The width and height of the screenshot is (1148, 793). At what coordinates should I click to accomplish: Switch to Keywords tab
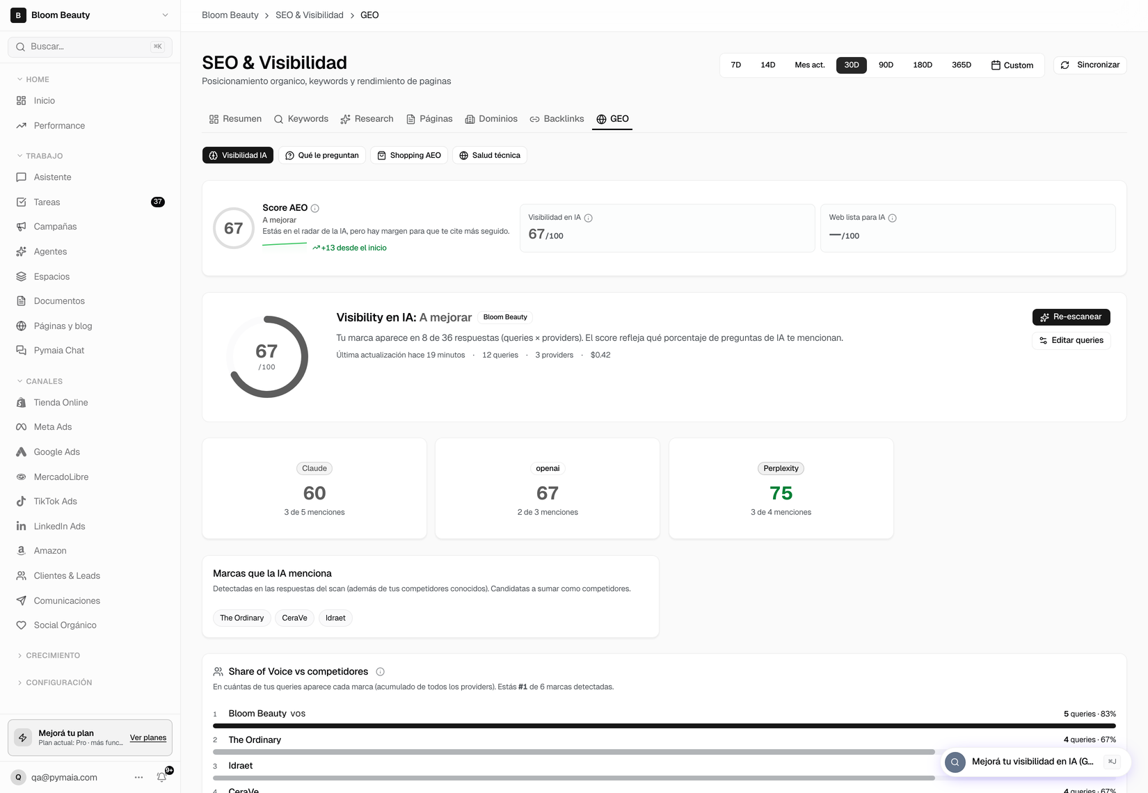[x=301, y=119]
